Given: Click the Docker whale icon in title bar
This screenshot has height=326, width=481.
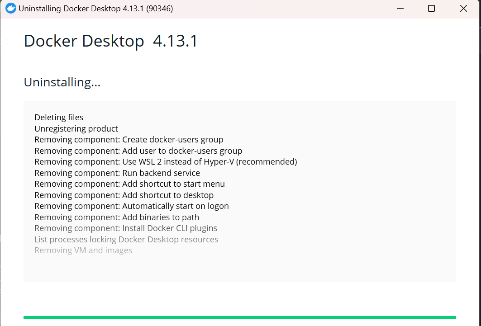Looking at the screenshot, I should [x=11, y=8].
